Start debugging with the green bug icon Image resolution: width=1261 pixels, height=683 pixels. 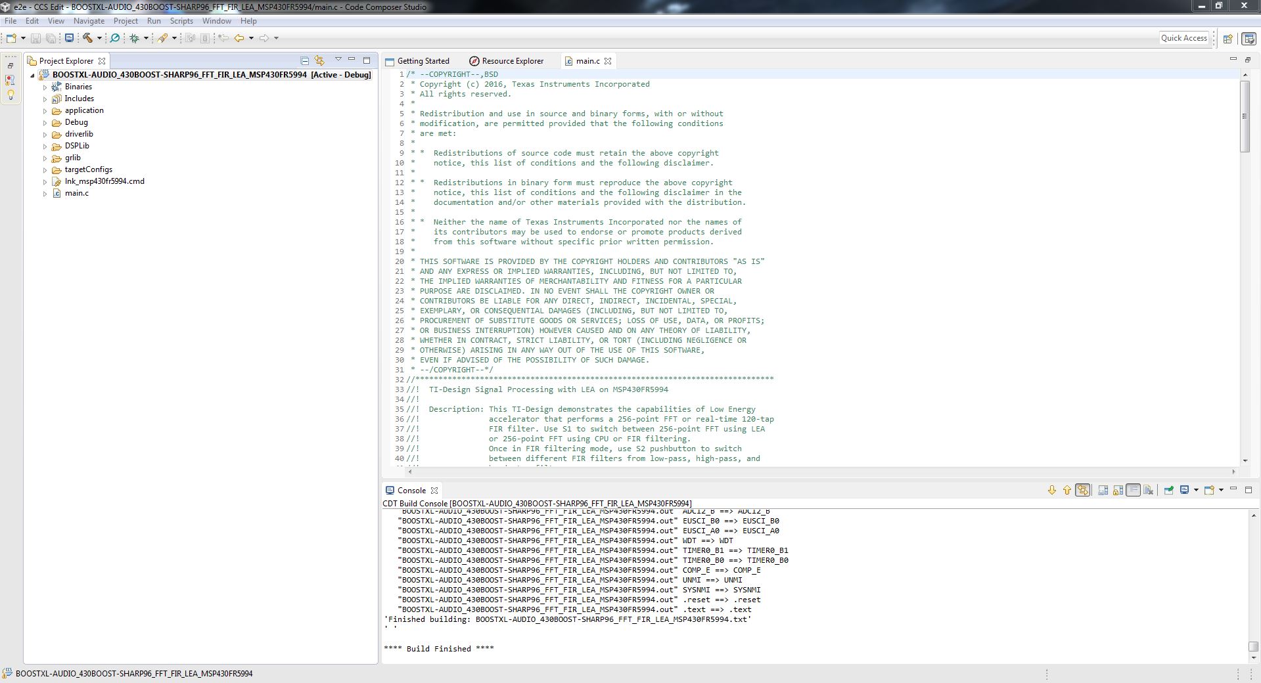[x=134, y=38]
